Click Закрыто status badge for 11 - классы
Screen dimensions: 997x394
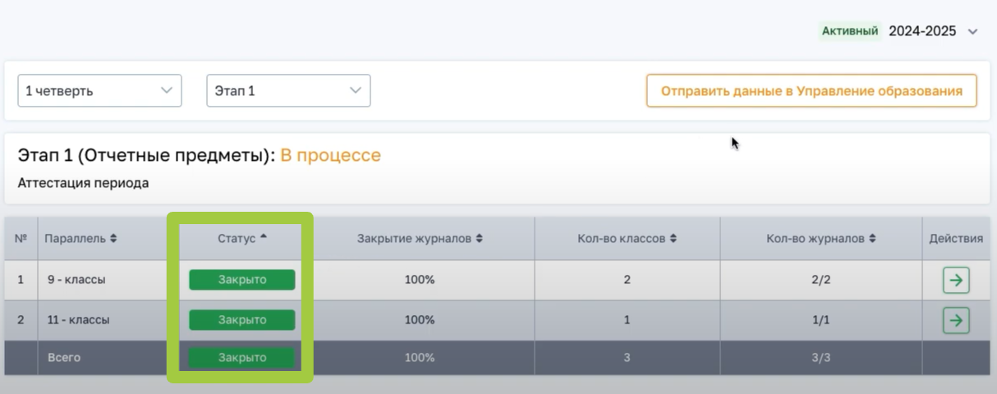[x=242, y=320]
